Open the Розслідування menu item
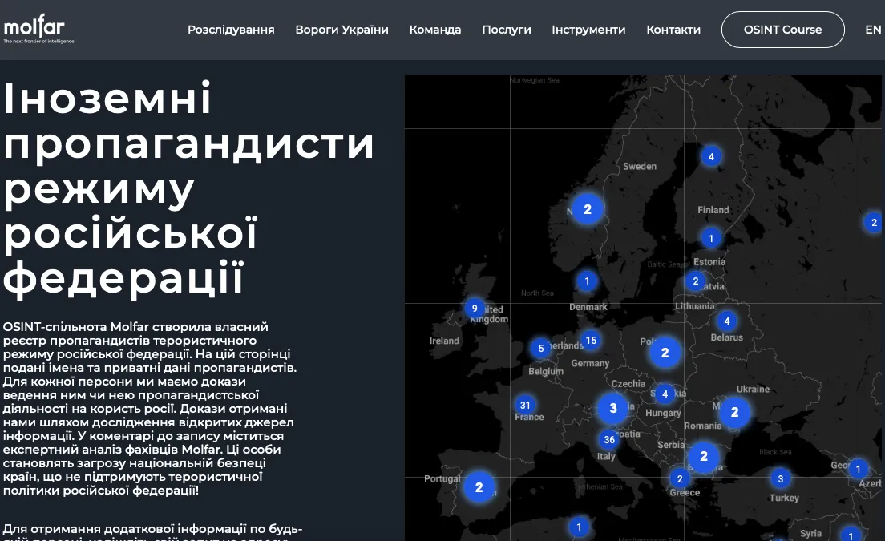The image size is (885, 541). point(231,30)
